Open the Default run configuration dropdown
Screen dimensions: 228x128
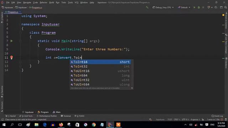pyautogui.click(x=184, y=7)
